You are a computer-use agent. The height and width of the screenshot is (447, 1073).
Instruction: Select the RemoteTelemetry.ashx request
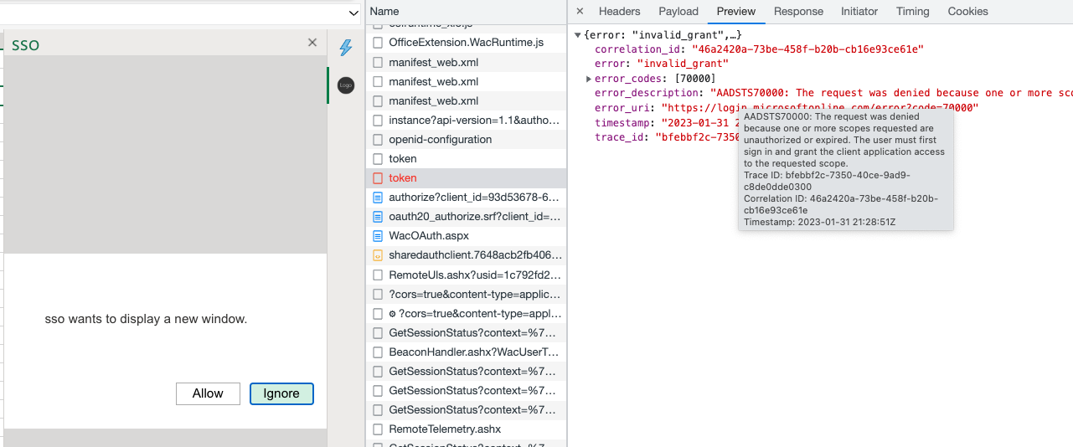[x=467, y=429]
